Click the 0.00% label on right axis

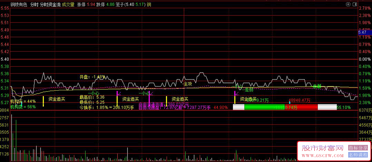click(x=365, y=59)
